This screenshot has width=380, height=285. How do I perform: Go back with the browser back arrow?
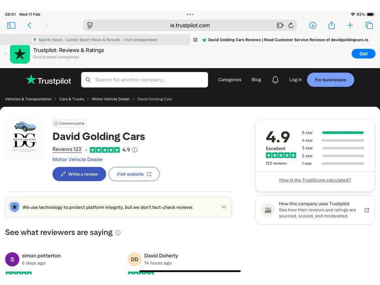[x=30, y=26]
